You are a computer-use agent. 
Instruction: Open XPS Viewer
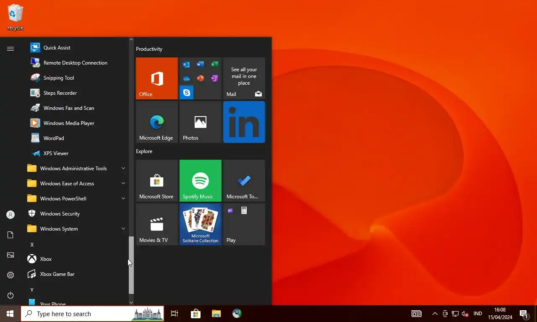tap(77, 153)
